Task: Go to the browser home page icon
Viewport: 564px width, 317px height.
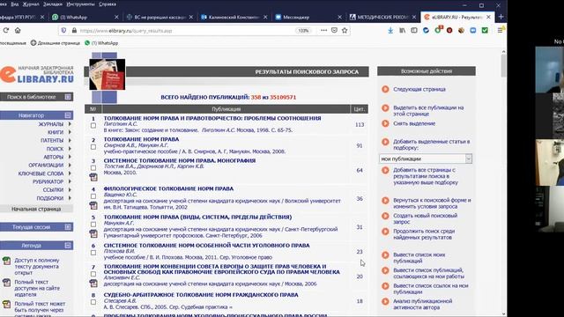Action: 18,31
